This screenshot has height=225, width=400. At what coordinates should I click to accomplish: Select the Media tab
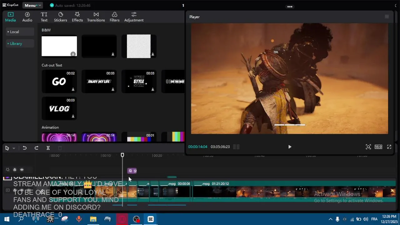coord(10,17)
